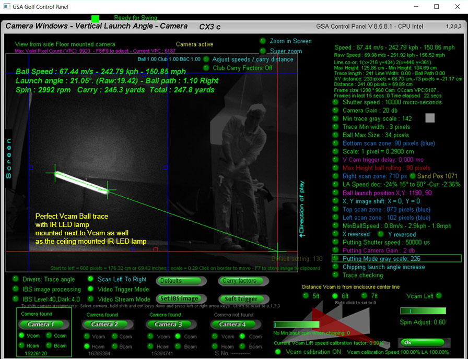Set Camera 1 as Hcam

[21, 345]
